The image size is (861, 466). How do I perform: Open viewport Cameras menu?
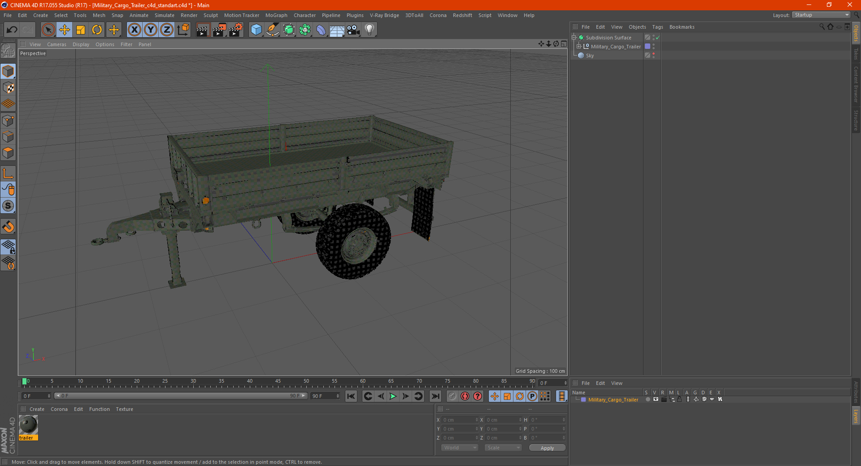[57, 44]
